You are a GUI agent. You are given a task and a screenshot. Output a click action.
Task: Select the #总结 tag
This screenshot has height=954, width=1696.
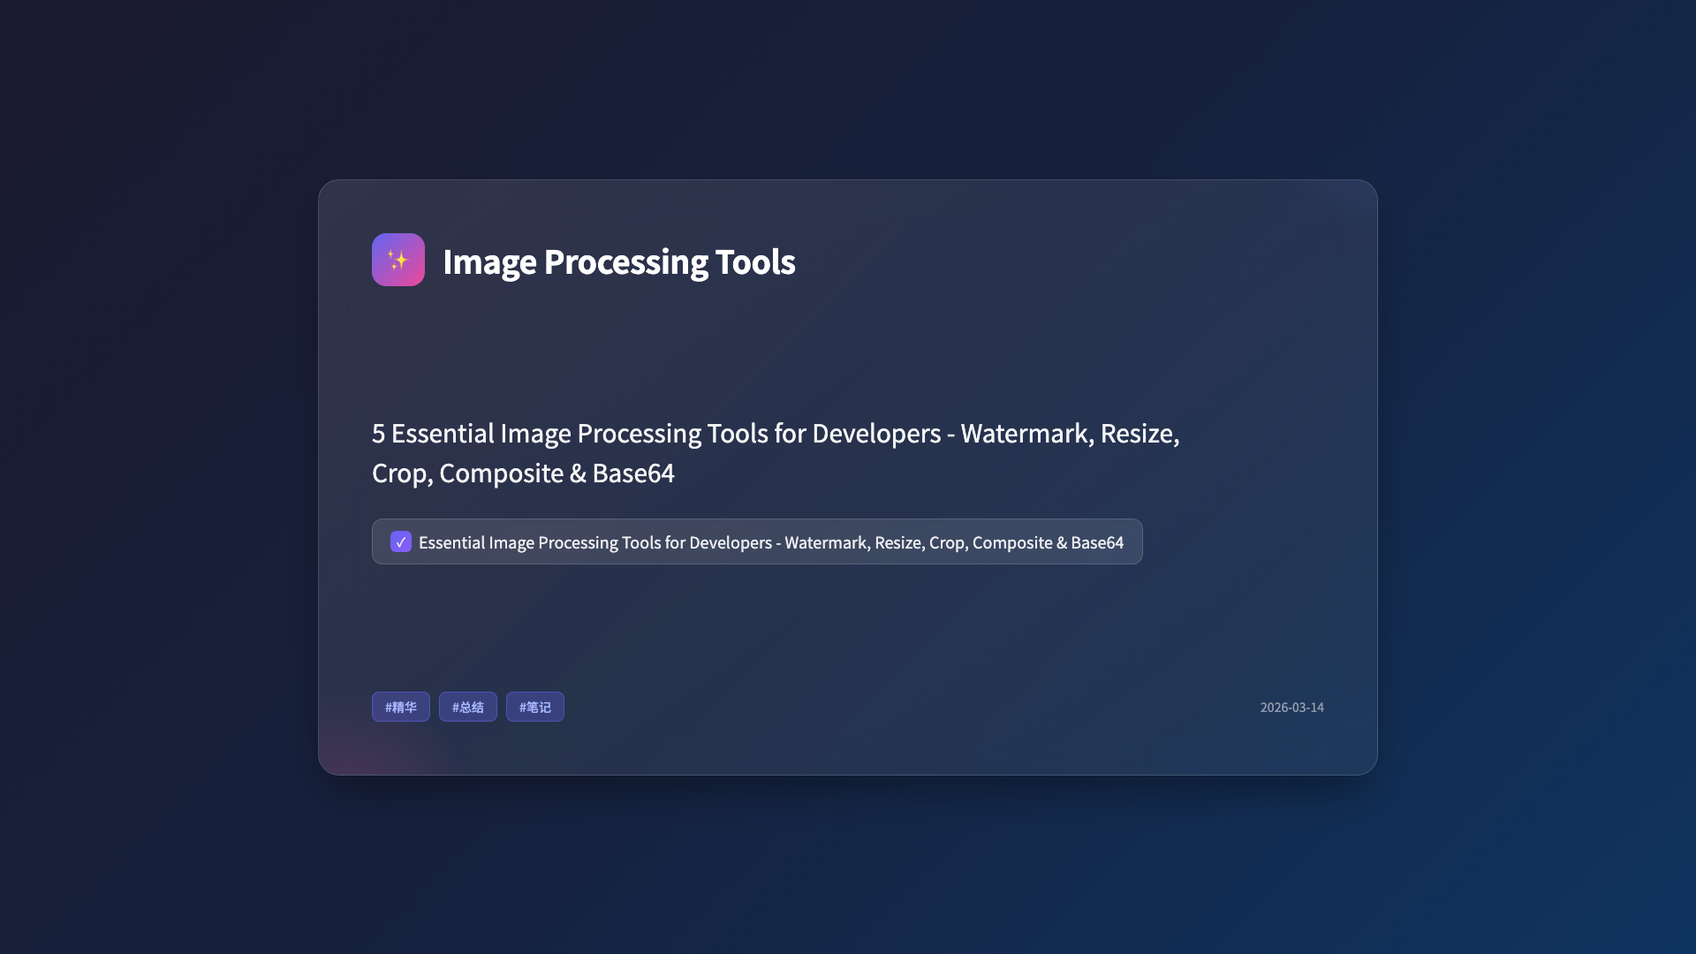[x=468, y=707]
